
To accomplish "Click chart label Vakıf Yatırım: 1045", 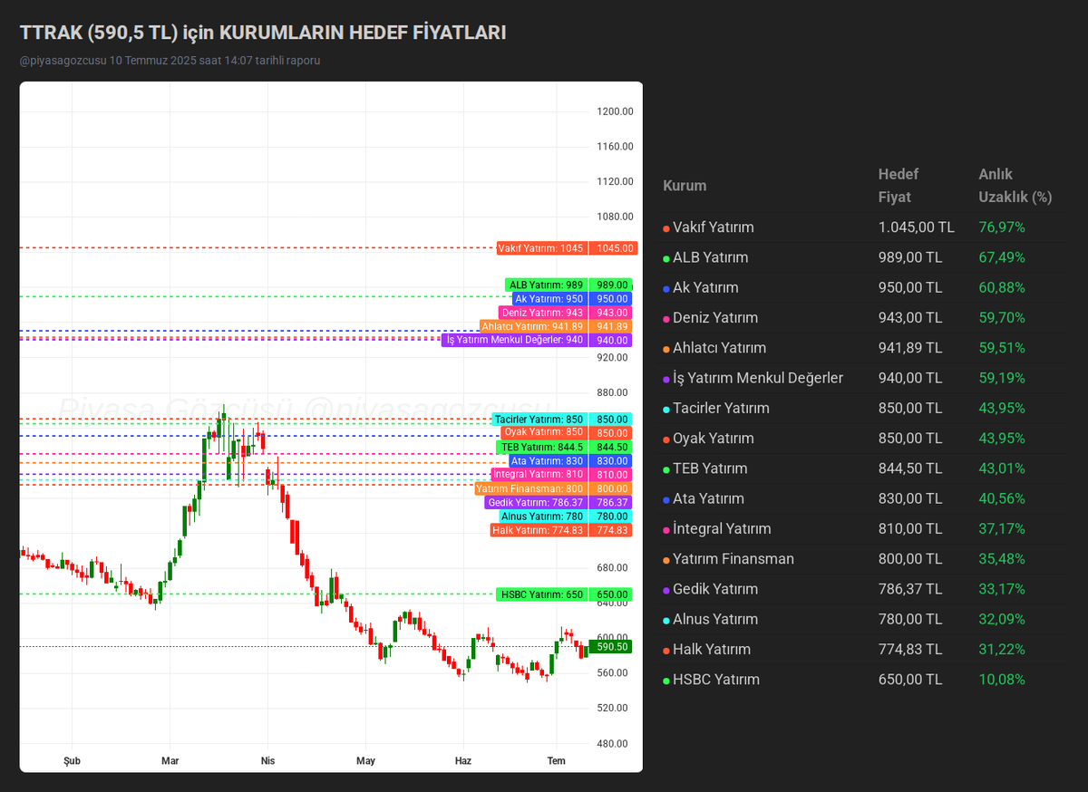I will (542, 248).
